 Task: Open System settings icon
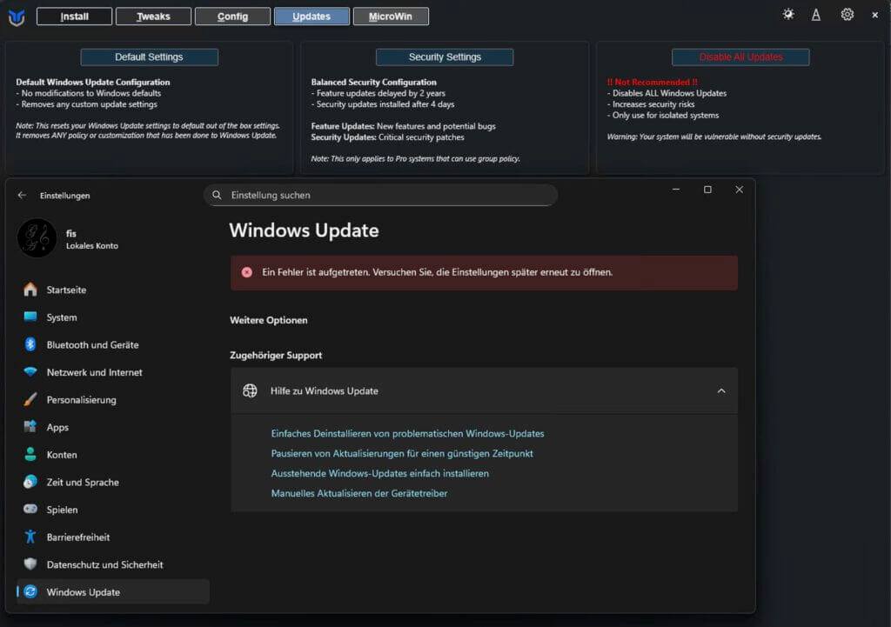[x=30, y=317]
